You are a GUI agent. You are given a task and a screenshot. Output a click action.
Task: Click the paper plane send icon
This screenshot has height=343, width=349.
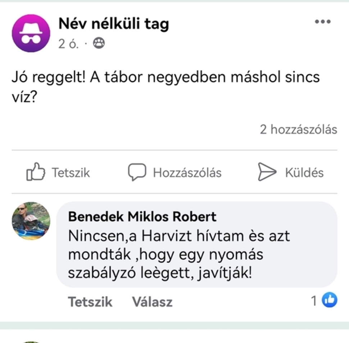tap(267, 172)
